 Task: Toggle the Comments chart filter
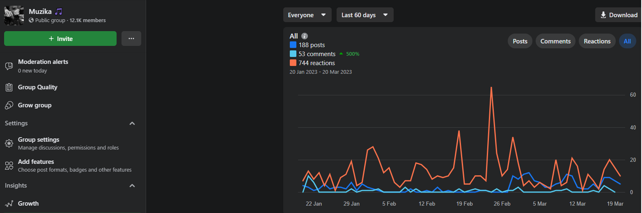coord(555,41)
